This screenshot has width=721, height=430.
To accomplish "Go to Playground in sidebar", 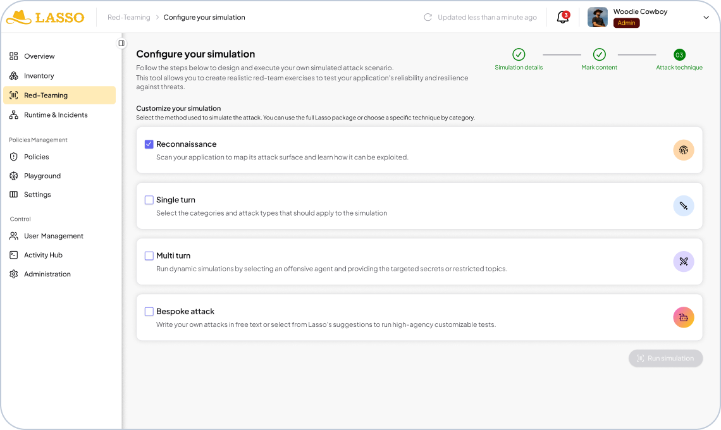I will 42,176.
